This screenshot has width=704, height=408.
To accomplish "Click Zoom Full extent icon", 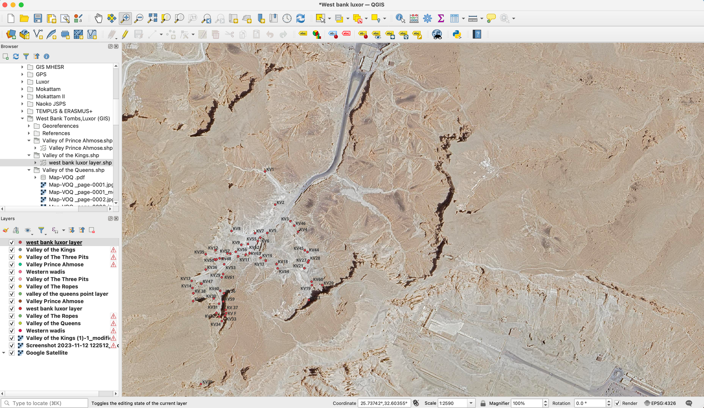I will coord(152,18).
